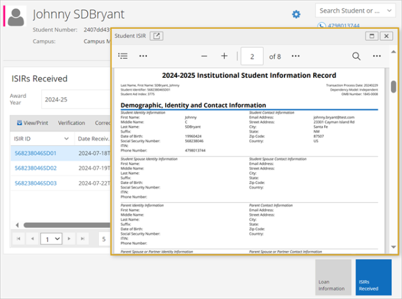The image size is (402, 299).
Task: Click the PDF page number input field
Action: click(x=252, y=56)
